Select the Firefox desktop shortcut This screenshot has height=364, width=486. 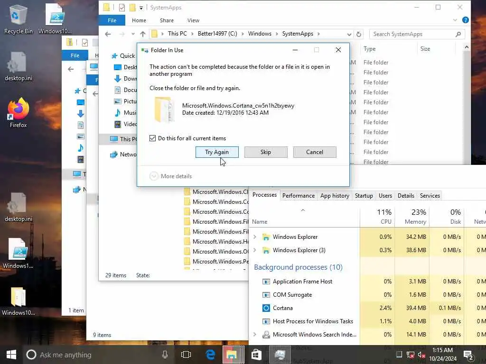19,113
